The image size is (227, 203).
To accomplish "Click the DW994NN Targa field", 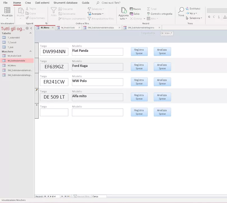I will (x=54, y=52).
